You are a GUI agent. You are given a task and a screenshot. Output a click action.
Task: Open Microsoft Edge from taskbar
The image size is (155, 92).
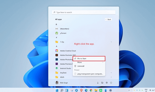click(86, 90)
